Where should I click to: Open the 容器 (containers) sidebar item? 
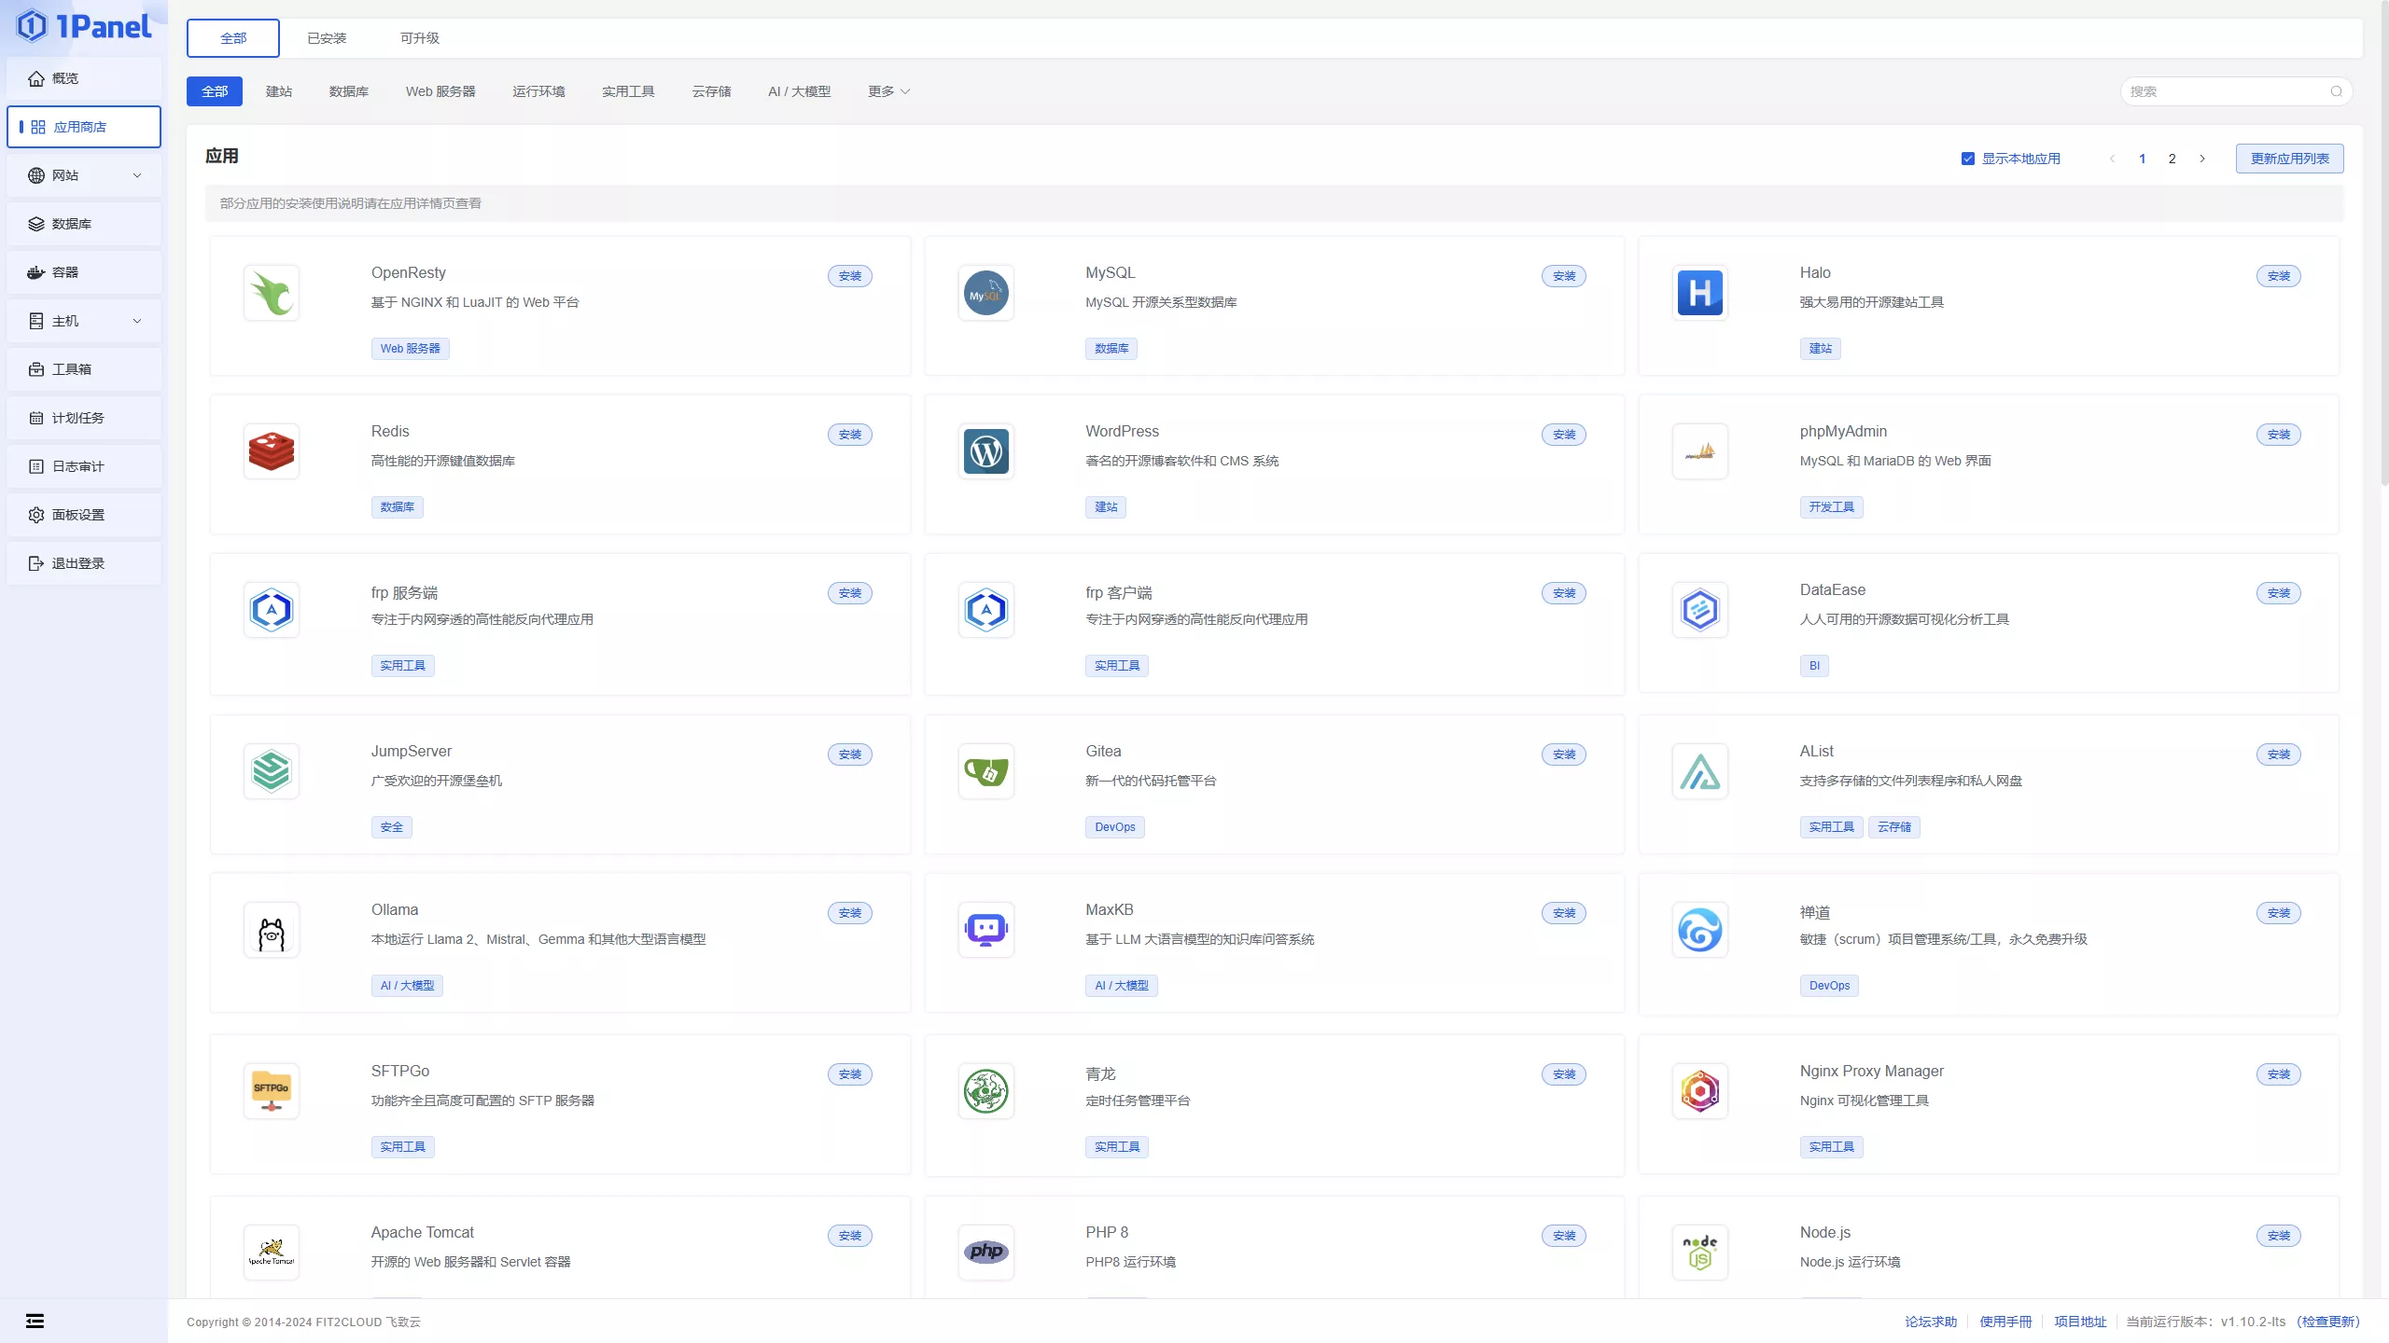(x=84, y=272)
